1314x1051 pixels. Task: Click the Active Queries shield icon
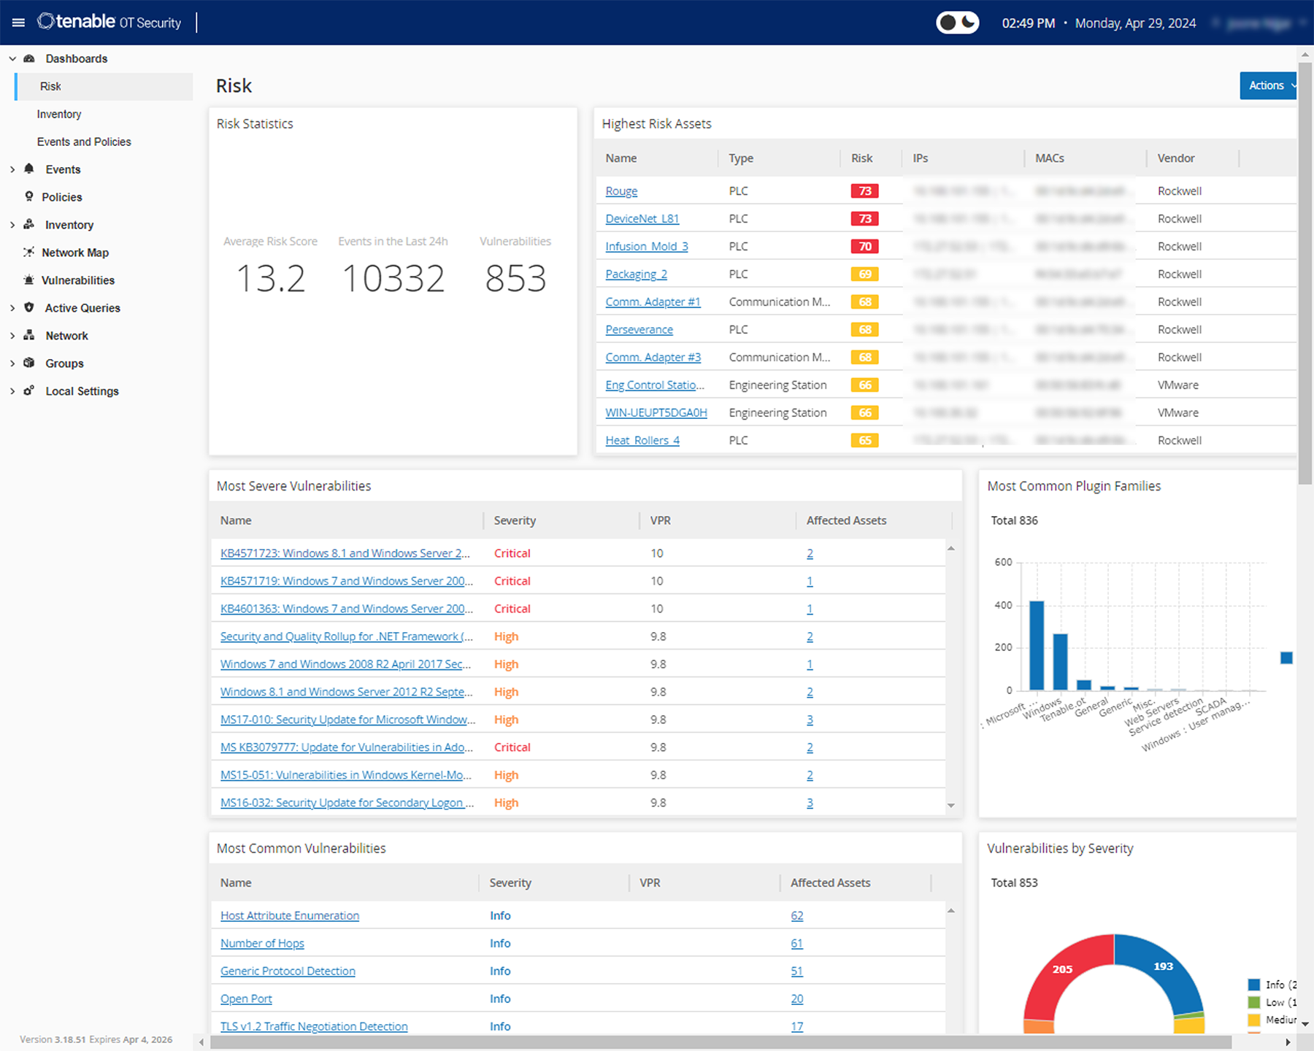pos(28,307)
